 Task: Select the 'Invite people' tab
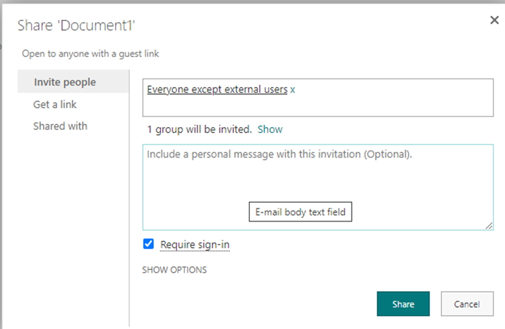tap(65, 82)
